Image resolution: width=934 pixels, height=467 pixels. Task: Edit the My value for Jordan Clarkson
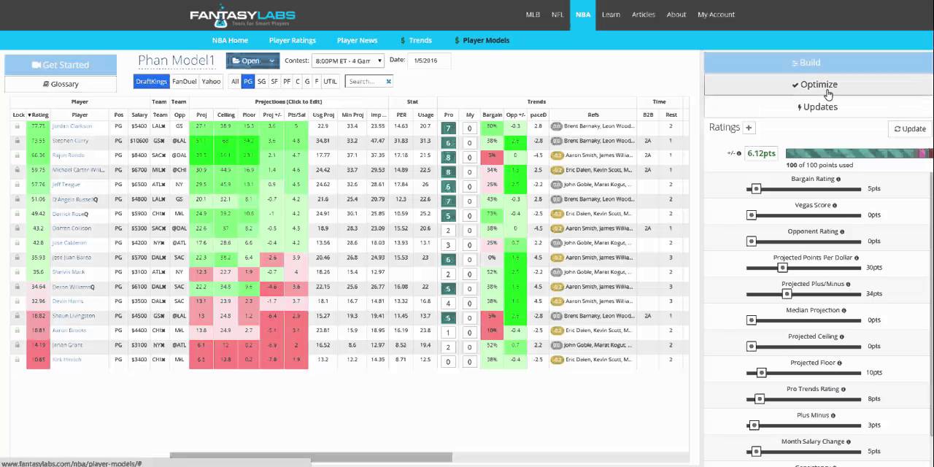[470, 128]
